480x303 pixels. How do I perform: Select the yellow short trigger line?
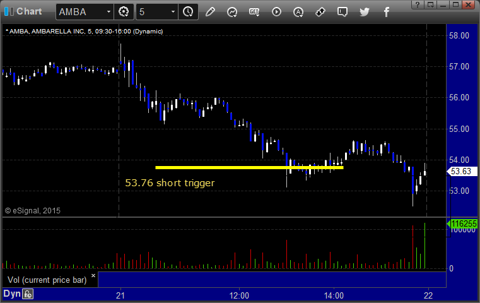pos(249,167)
